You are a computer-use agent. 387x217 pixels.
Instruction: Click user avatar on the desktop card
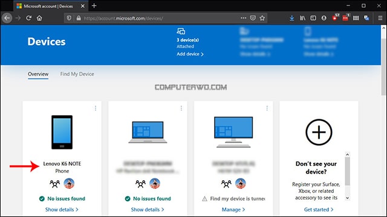click(241, 183)
